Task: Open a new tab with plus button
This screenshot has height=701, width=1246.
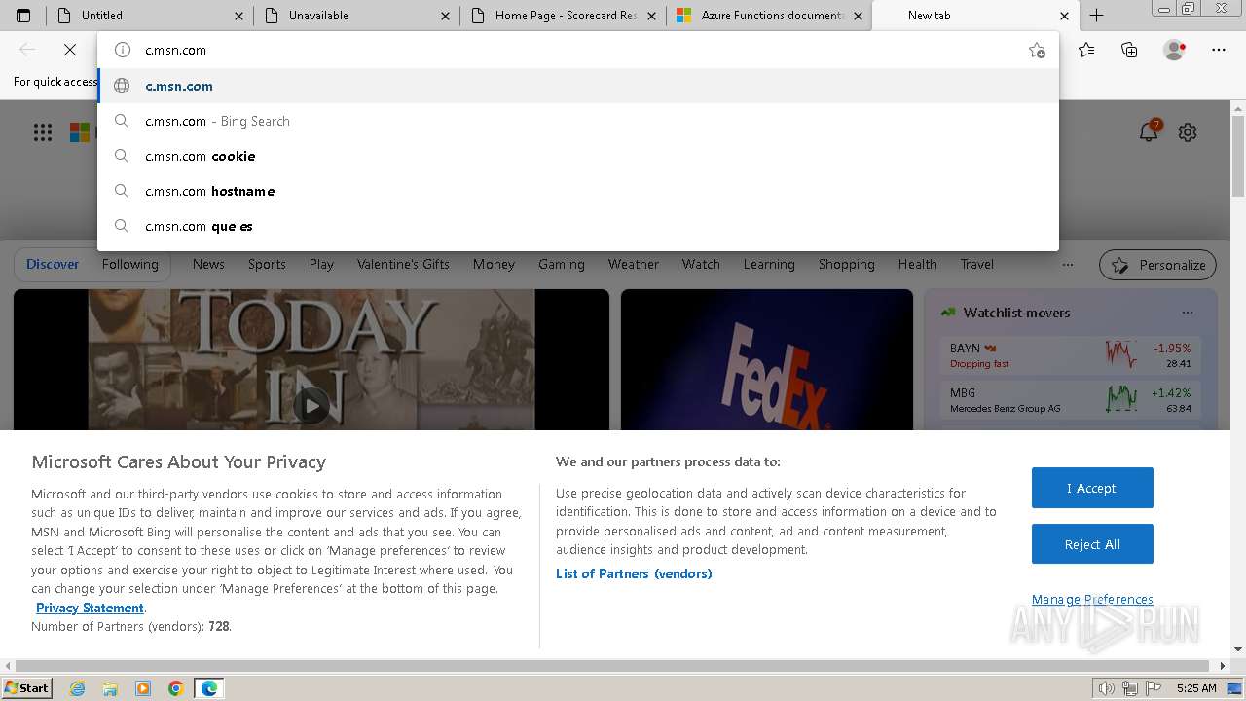Action: (x=1096, y=16)
